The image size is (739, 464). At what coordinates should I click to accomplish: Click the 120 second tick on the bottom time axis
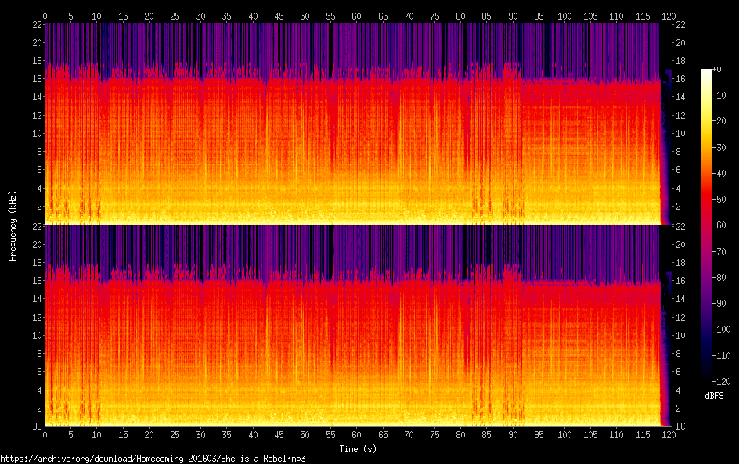[x=668, y=435]
